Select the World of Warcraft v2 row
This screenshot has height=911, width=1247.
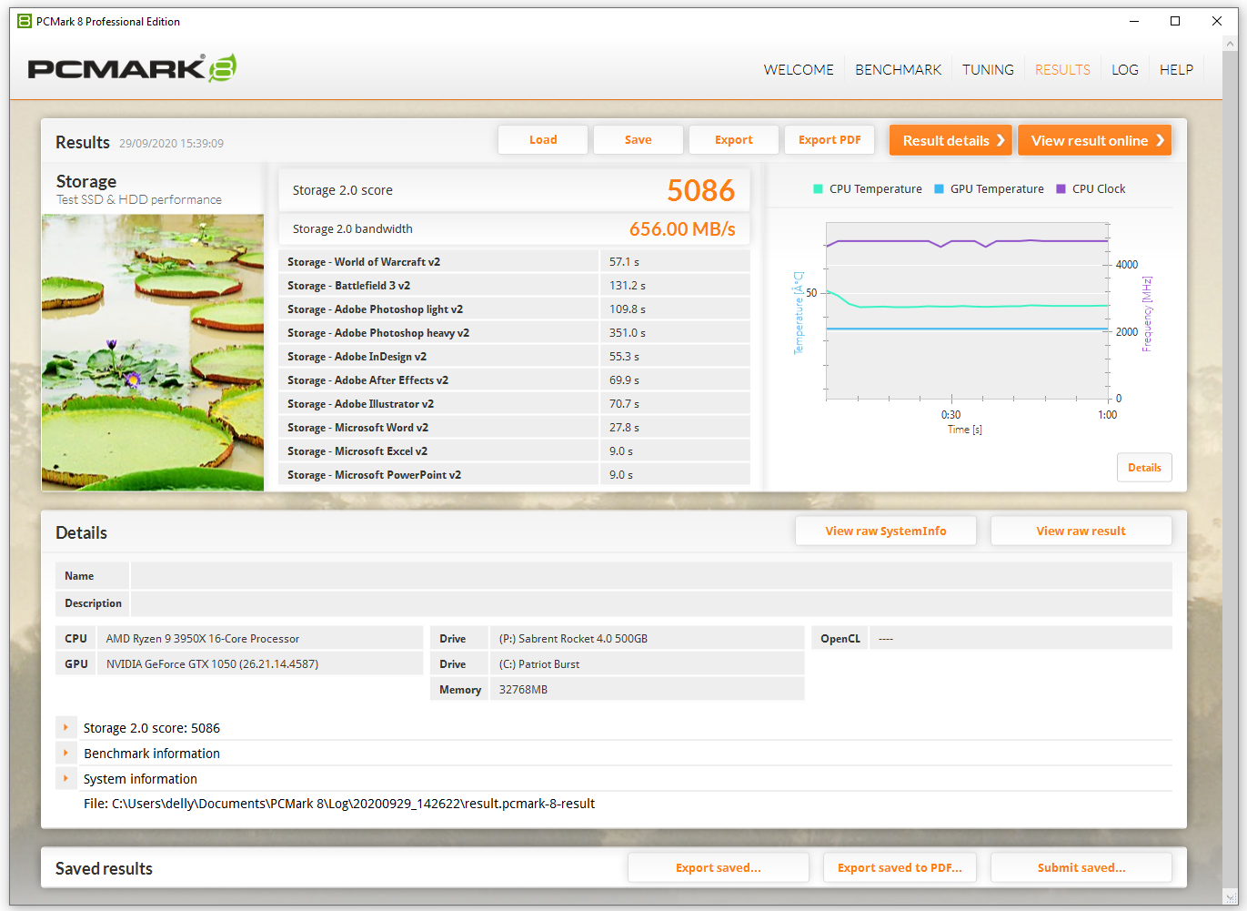coord(514,262)
